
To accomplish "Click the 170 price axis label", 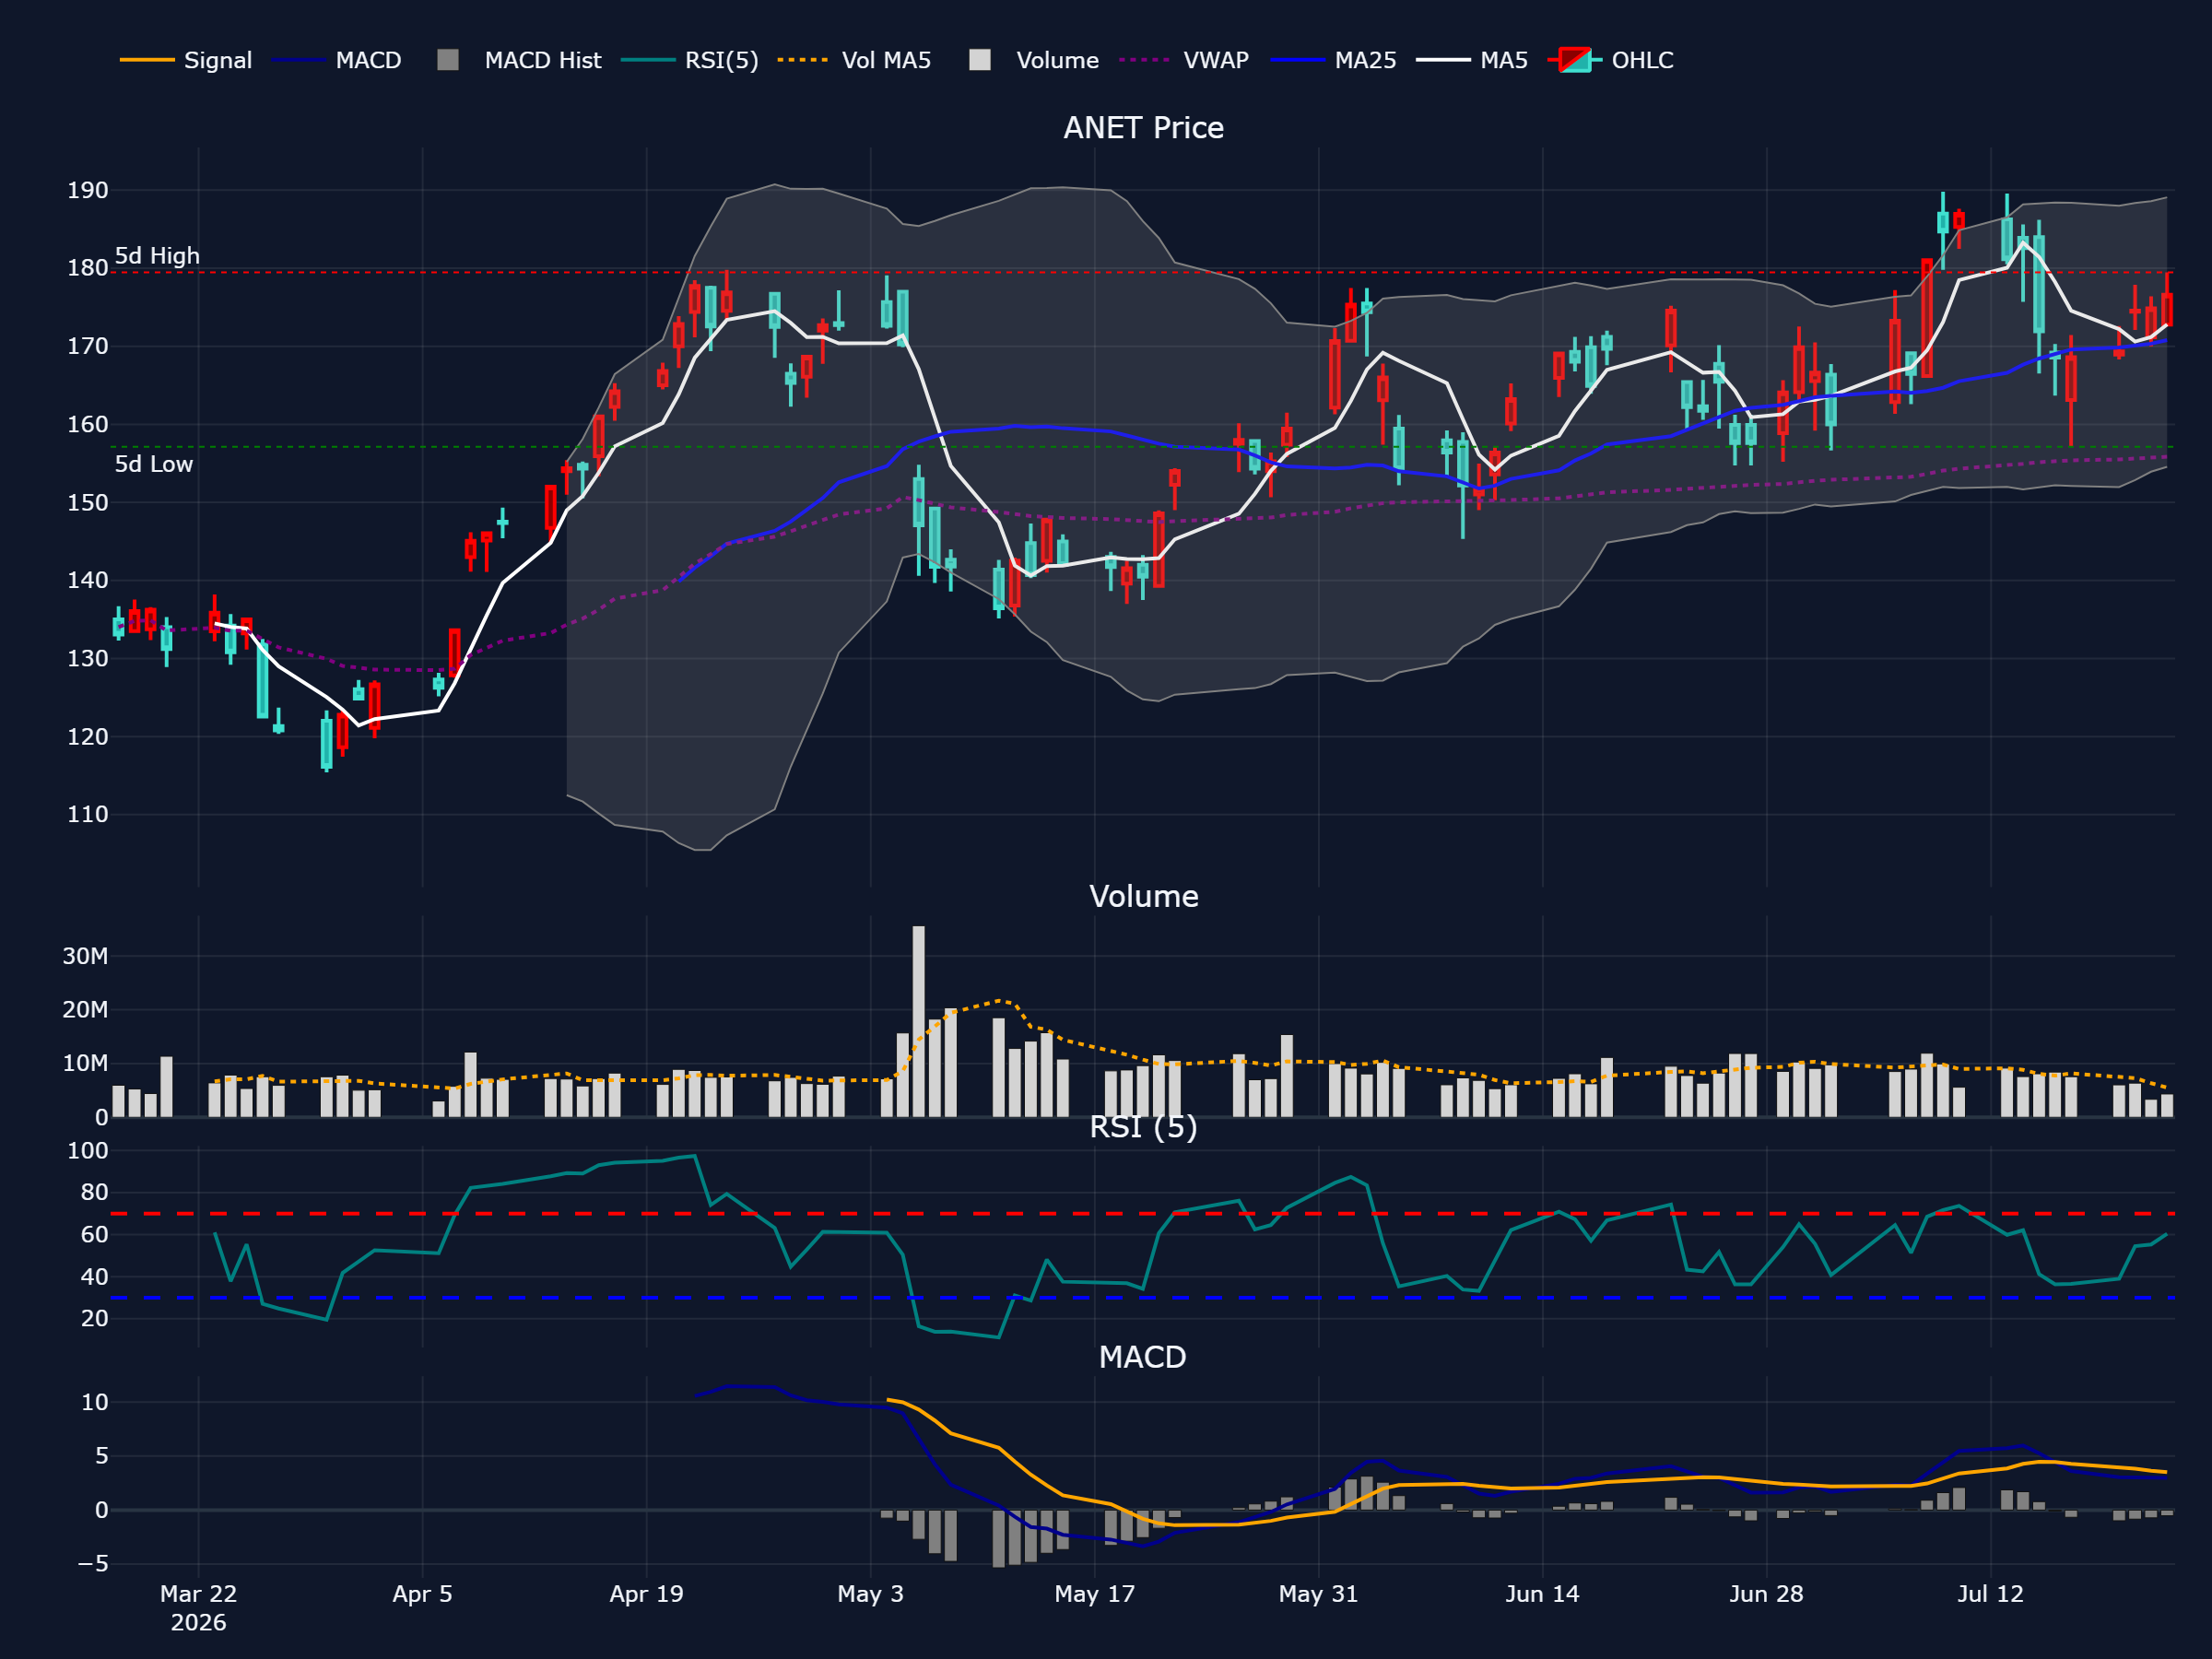I will coord(88,346).
